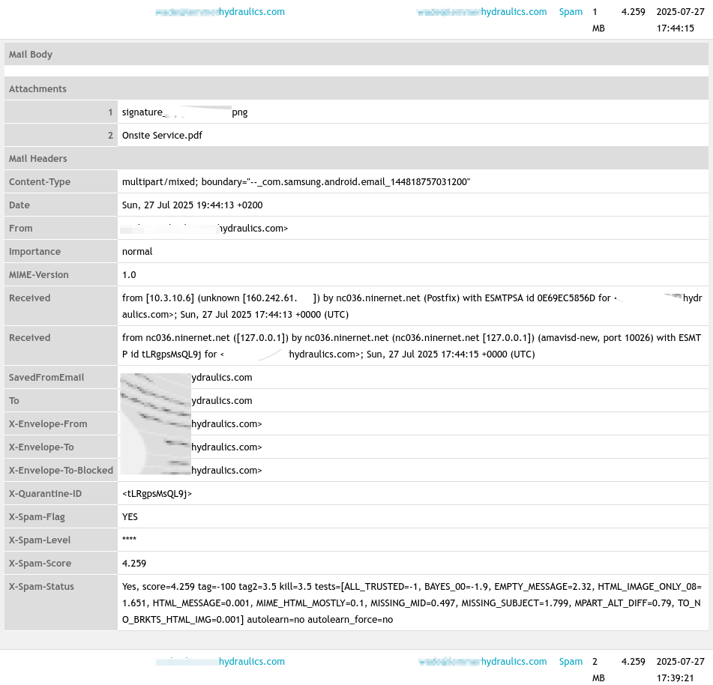Click the 4.259 value in the X-Spam-Score row
Viewport: 713px width, 685px height.
click(134, 563)
